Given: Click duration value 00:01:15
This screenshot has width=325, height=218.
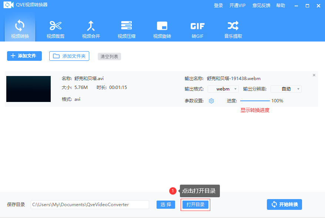Looking at the screenshot, I should coord(118,87).
